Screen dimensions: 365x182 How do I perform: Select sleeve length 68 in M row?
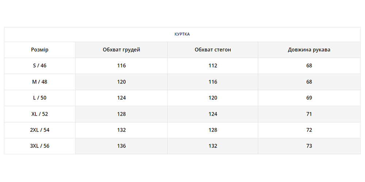(x=309, y=82)
